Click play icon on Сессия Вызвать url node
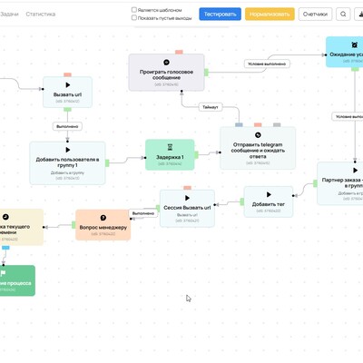363x363 pixels. pyautogui.click(x=187, y=198)
